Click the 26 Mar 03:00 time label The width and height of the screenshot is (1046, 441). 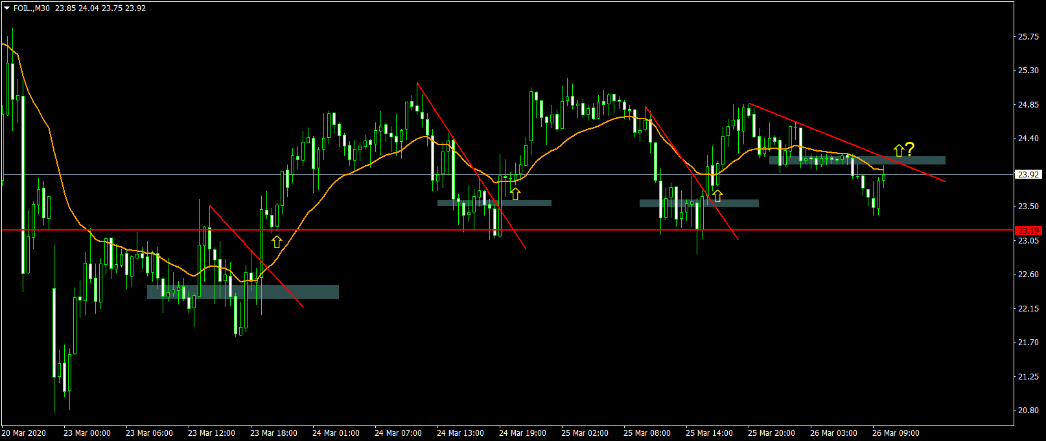[833, 433]
